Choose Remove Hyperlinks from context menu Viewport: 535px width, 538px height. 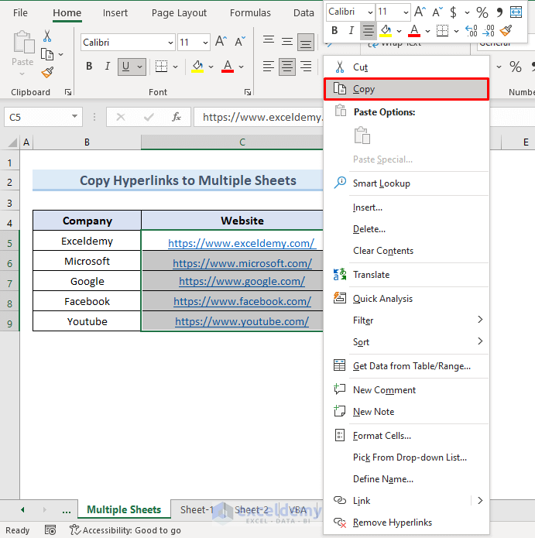(392, 523)
